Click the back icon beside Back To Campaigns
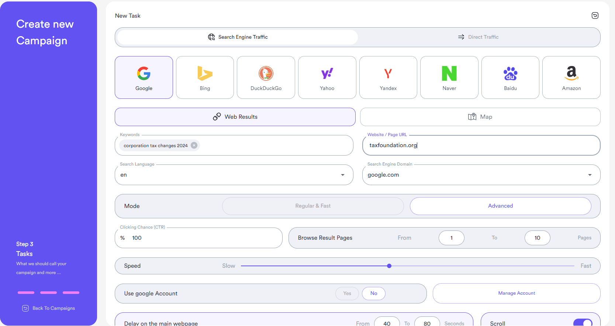Image resolution: width=615 pixels, height=326 pixels. 25,308
